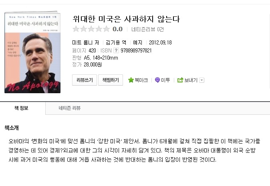Select the fourth rating star
The width and height of the screenshot is (270, 186).
(x=99, y=29)
